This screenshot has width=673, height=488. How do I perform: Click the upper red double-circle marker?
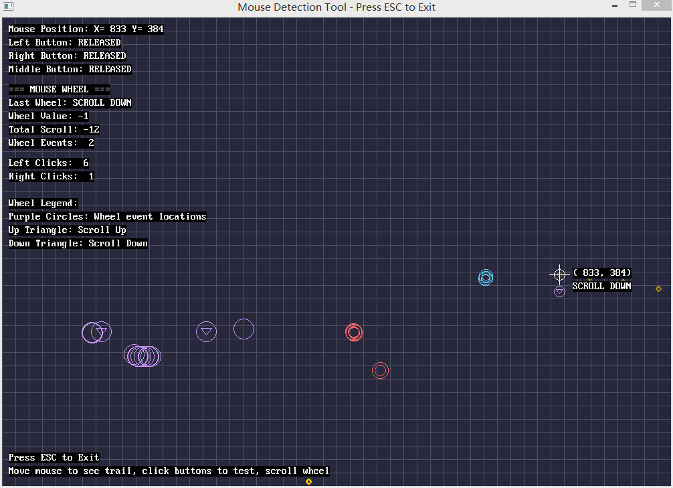354,332
